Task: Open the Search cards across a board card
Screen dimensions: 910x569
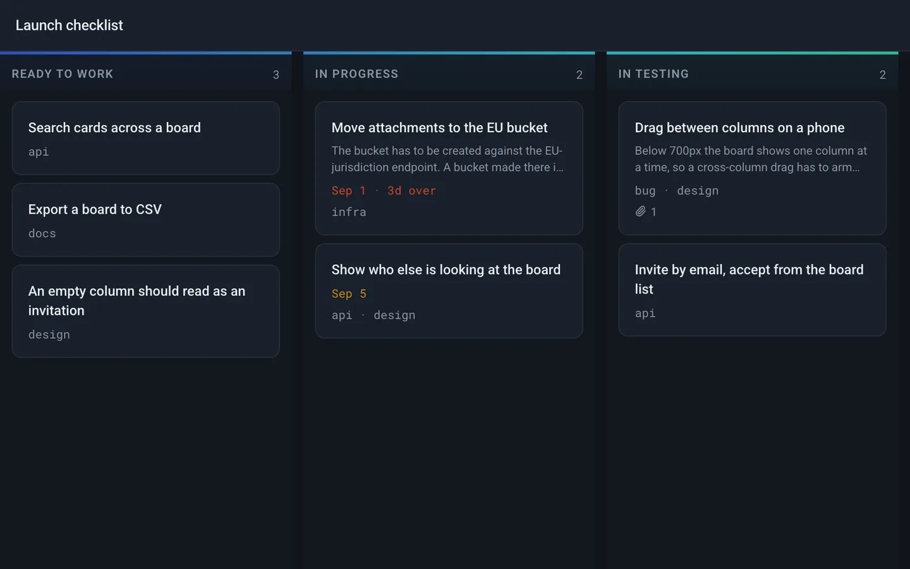Action: point(145,138)
